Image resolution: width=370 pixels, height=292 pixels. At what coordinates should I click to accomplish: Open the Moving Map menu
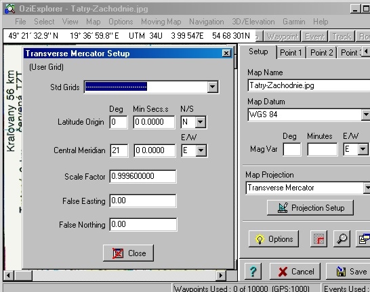click(x=161, y=22)
